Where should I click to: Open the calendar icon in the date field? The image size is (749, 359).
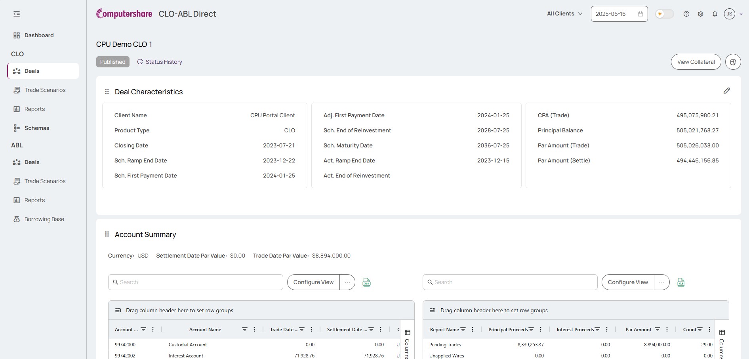(x=640, y=14)
